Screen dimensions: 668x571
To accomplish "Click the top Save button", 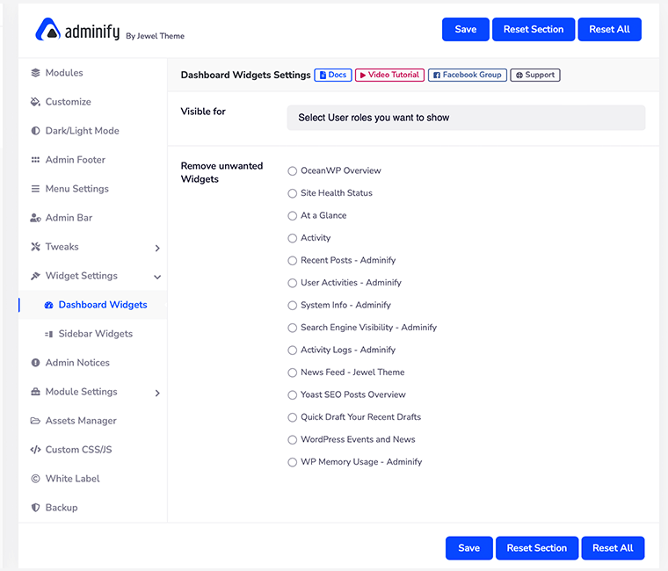I will tap(466, 29).
